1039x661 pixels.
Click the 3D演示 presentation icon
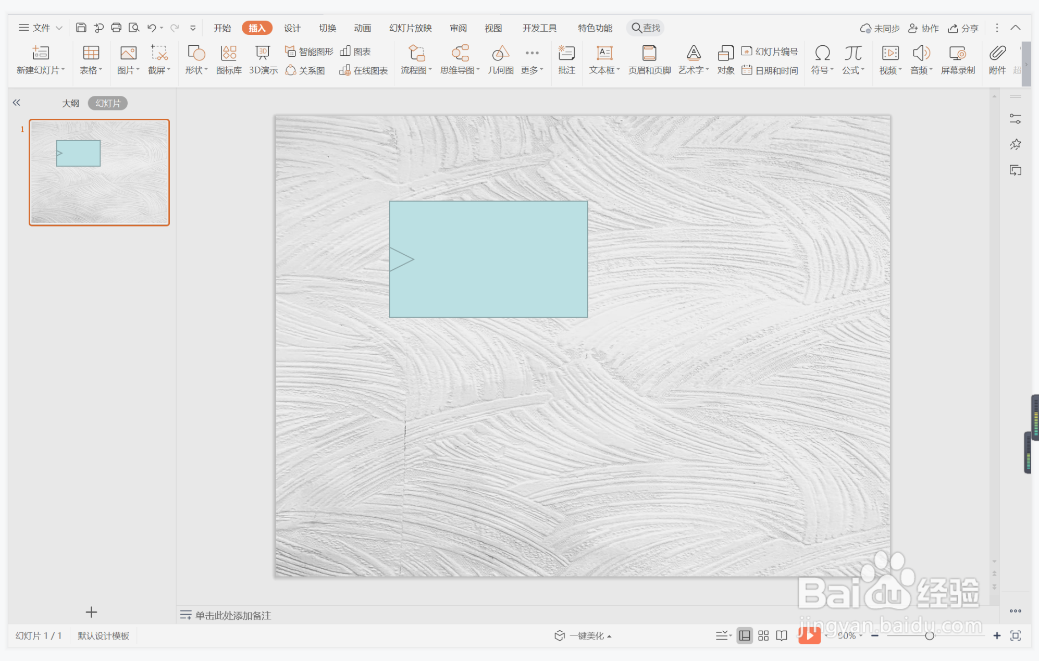tap(263, 59)
